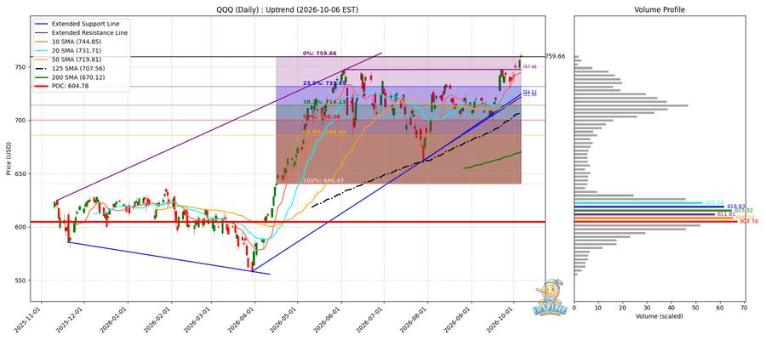Click the 2026-03-01 date tick label
Viewport: 766px width, 340px height.
(x=199, y=320)
